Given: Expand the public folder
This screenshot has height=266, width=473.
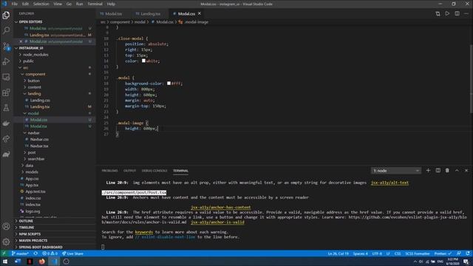Looking at the screenshot, I should tap(28, 61).
